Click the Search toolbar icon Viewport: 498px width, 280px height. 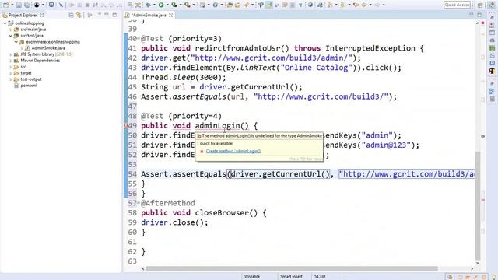pyautogui.click(x=246, y=5)
